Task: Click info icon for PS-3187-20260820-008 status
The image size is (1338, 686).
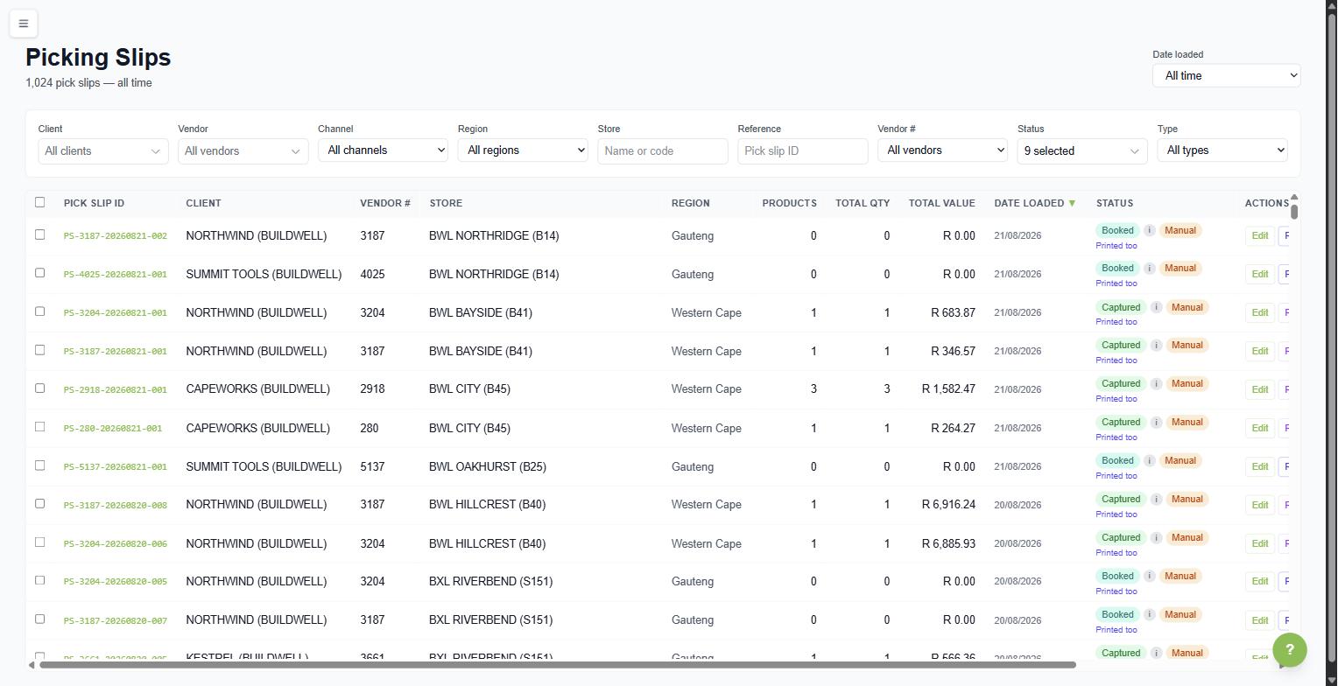Action: pos(1156,499)
